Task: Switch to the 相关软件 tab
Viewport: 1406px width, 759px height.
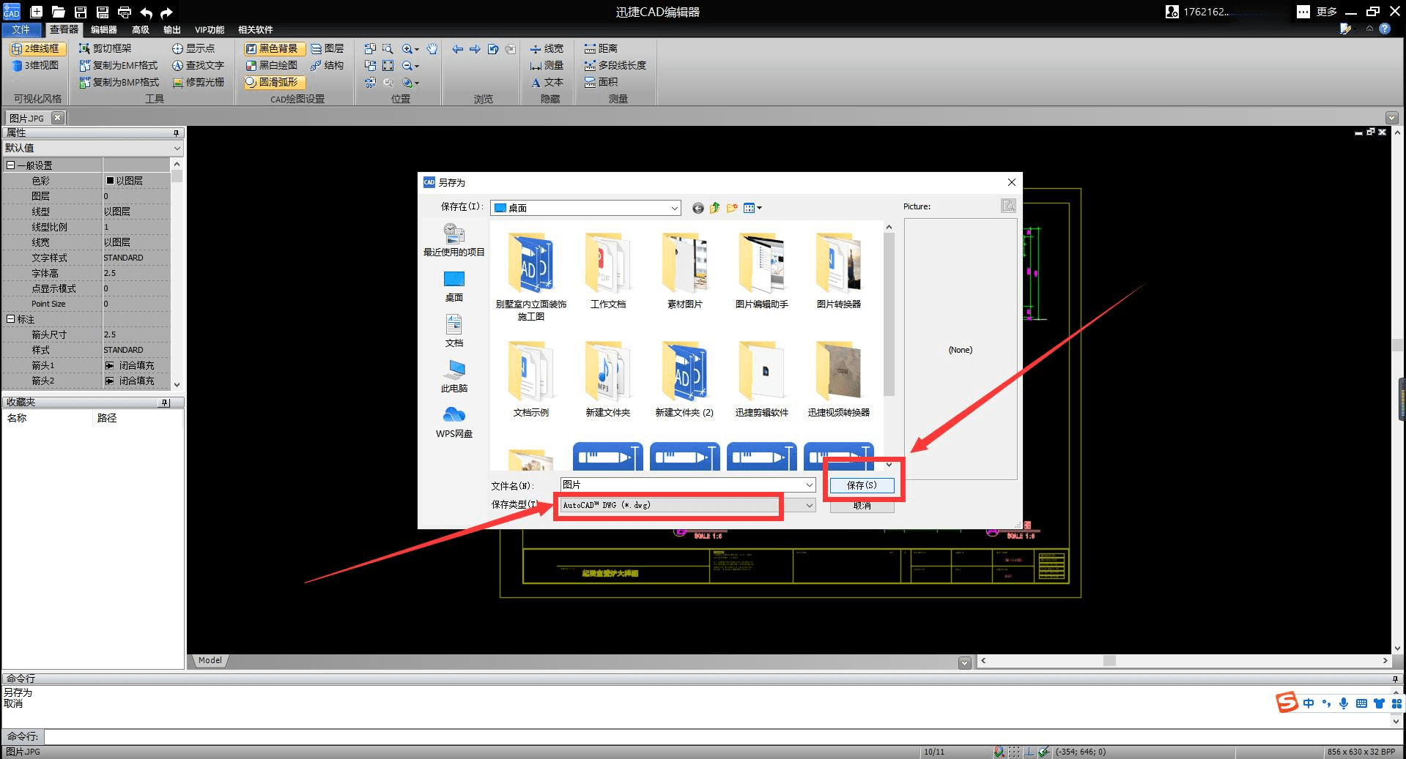Action: click(255, 29)
